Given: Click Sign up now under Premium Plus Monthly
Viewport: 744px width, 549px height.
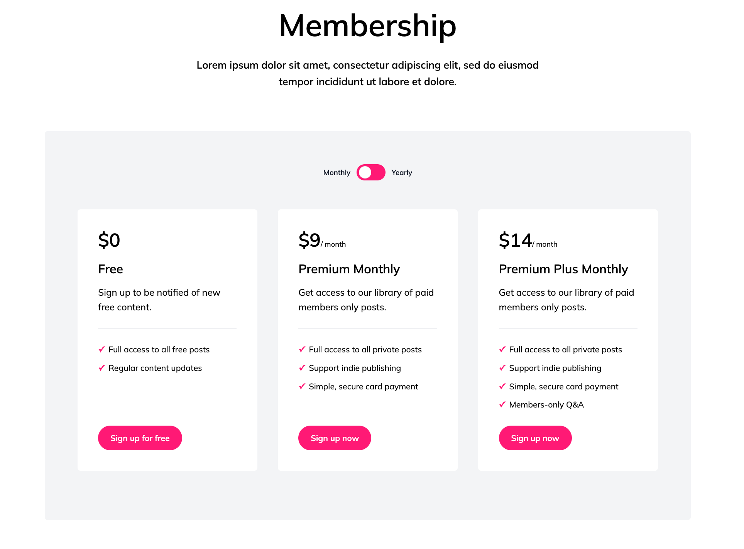Looking at the screenshot, I should (534, 438).
